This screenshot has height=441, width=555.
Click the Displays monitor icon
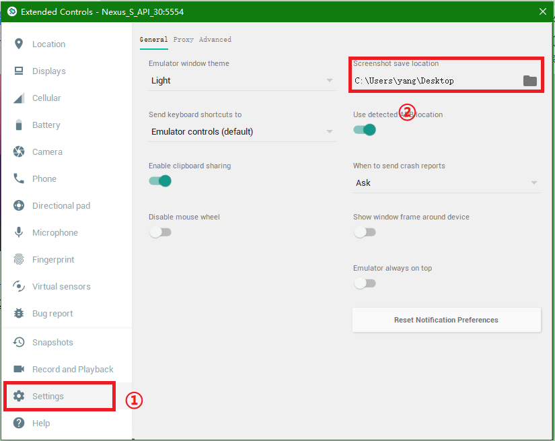tap(19, 71)
